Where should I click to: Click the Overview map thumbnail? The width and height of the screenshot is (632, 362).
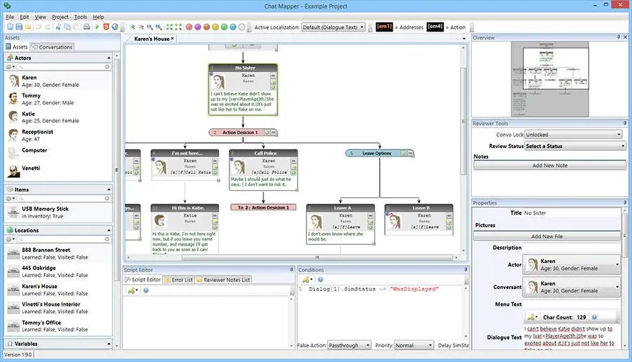tap(550, 79)
